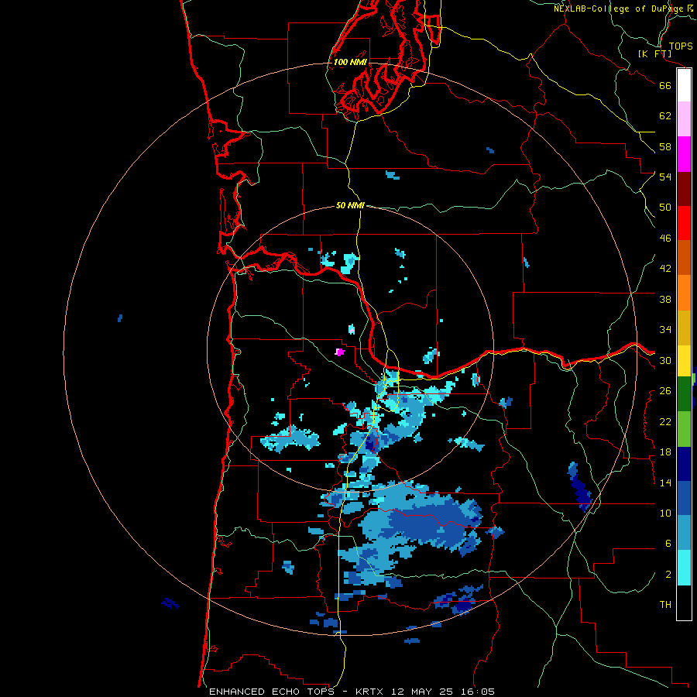
Task: Click the black TH legend swatch
Action: (x=684, y=603)
